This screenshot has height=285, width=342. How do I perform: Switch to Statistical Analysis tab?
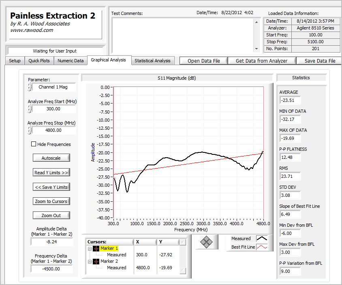click(152, 61)
